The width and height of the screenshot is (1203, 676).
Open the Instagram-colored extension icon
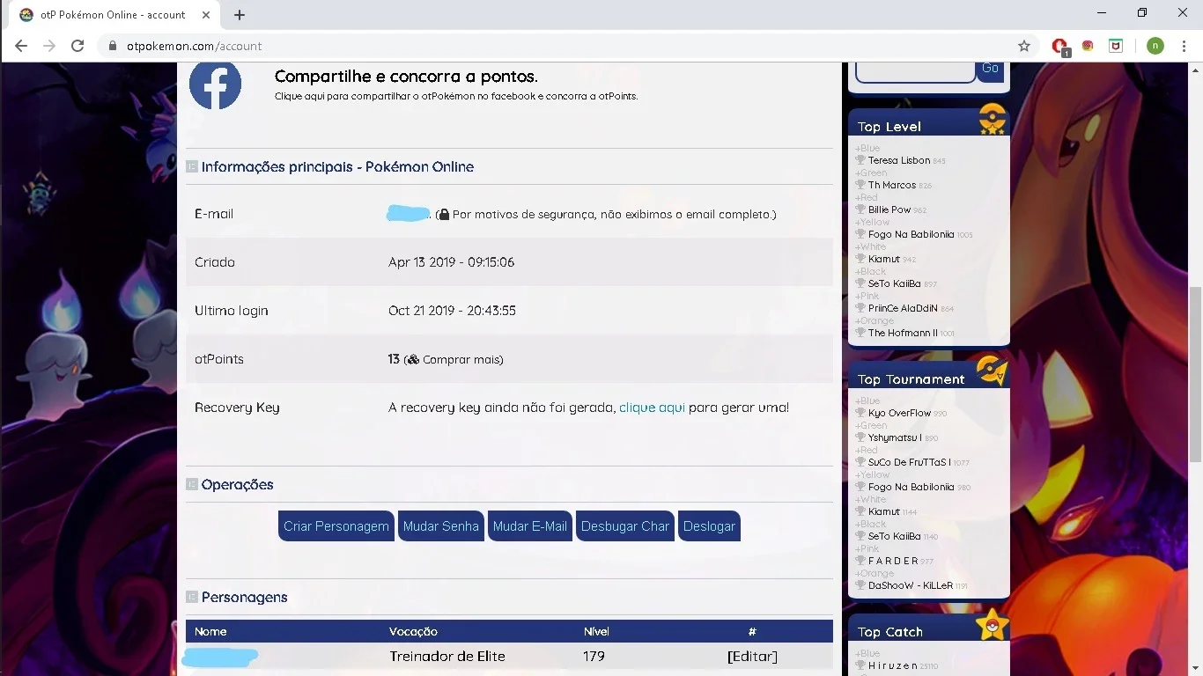tap(1088, 46)
